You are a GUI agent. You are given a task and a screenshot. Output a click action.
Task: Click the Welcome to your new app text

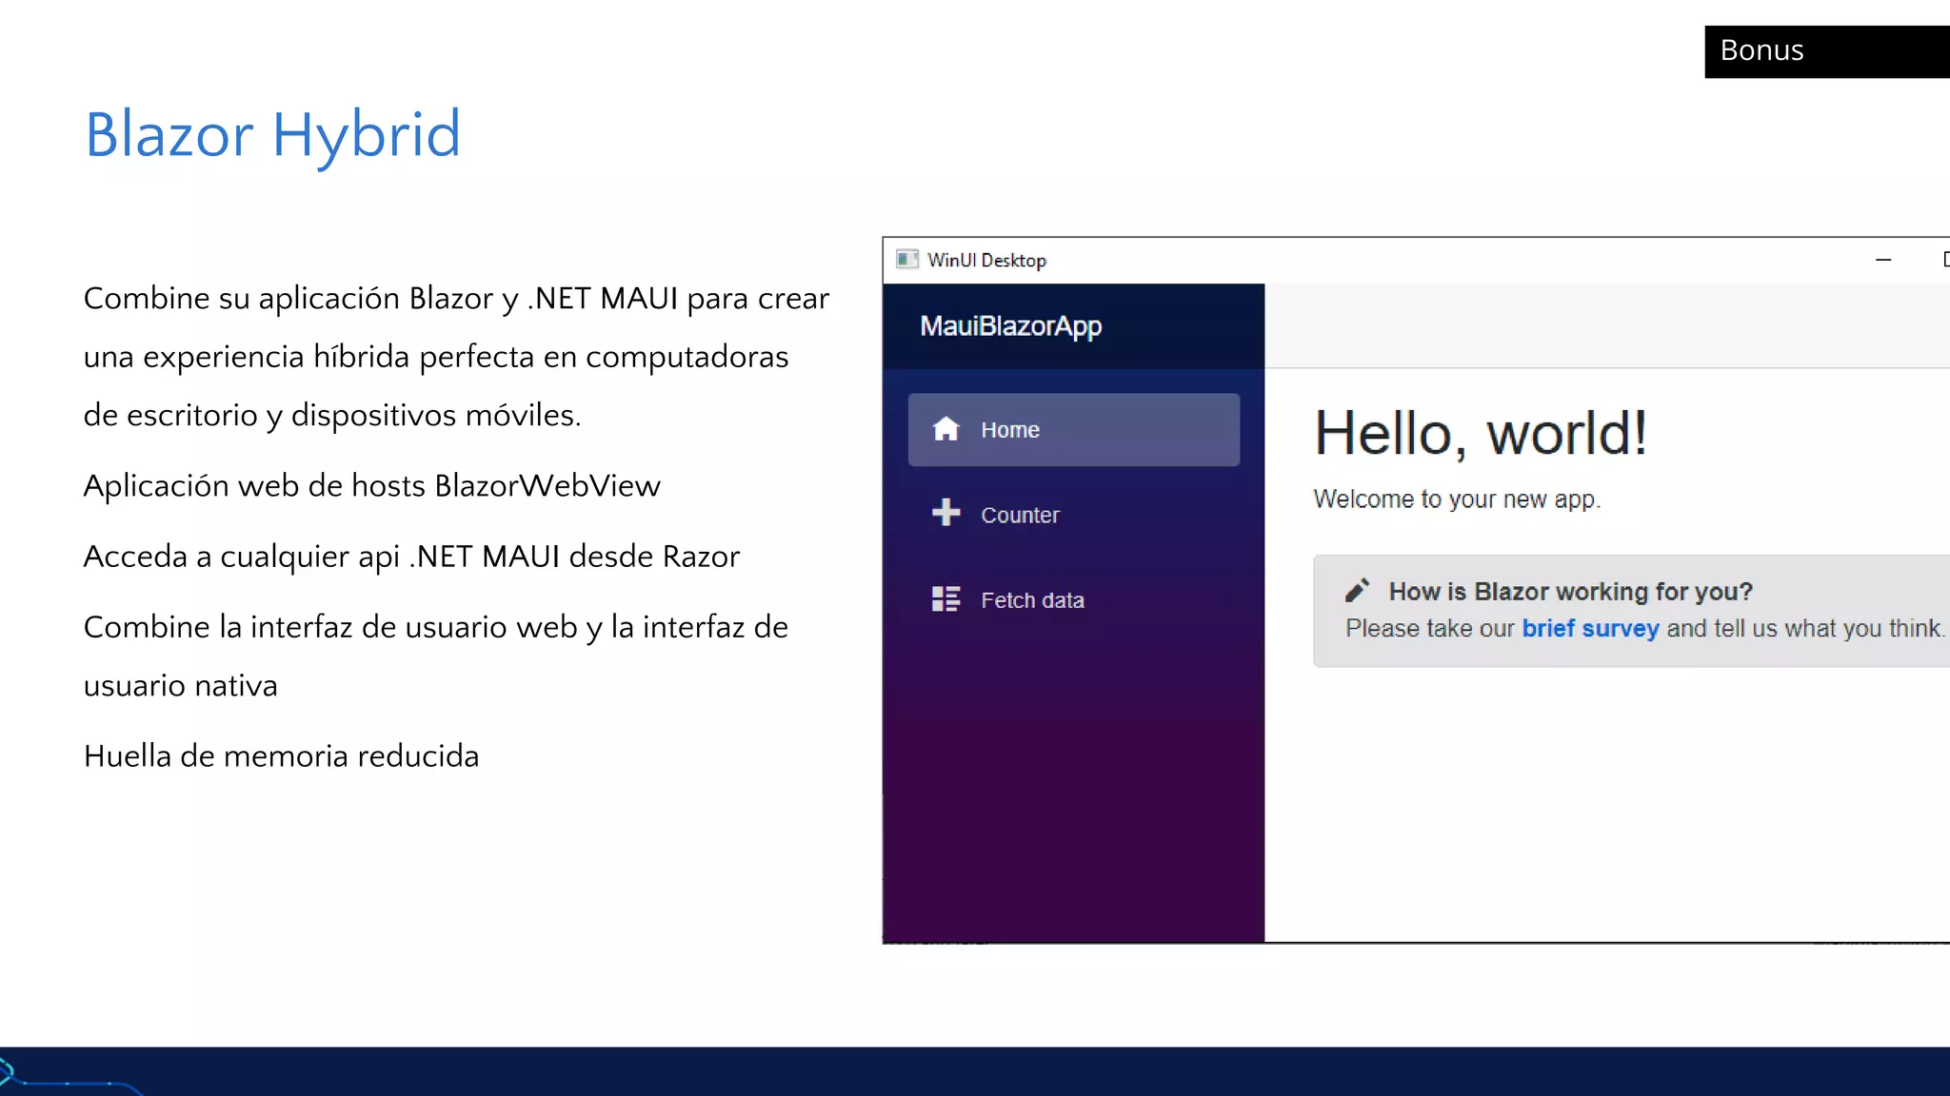pos(1457,499)
